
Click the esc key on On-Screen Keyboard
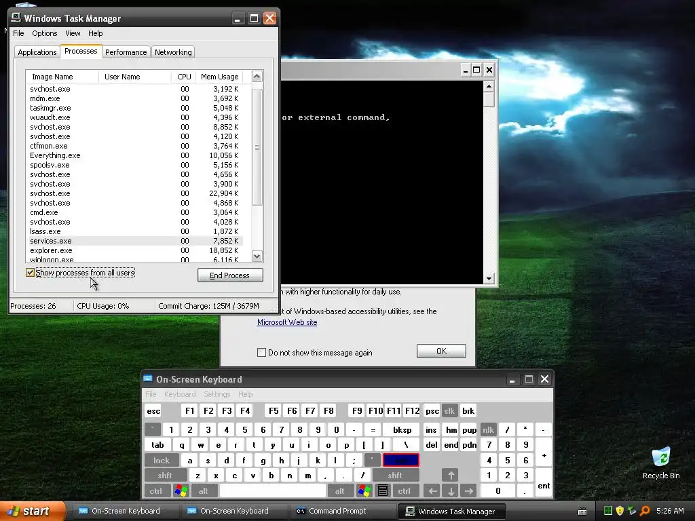coord(153,410)
